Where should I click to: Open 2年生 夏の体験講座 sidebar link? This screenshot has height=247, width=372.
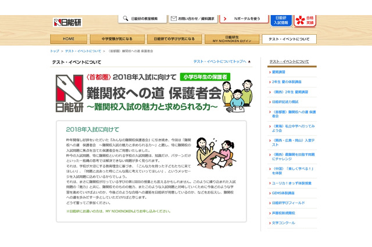(x=287, y=82)
